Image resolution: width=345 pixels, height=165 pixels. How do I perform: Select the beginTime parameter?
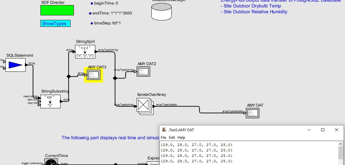104,3
